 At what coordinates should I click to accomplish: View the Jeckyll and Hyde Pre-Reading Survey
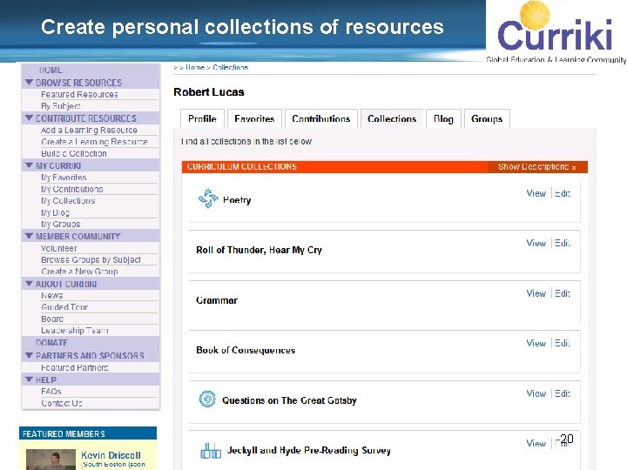[x=536, y=443]
